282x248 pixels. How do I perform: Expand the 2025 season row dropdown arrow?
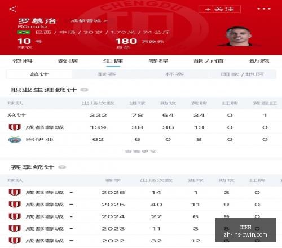click(71, 205)
